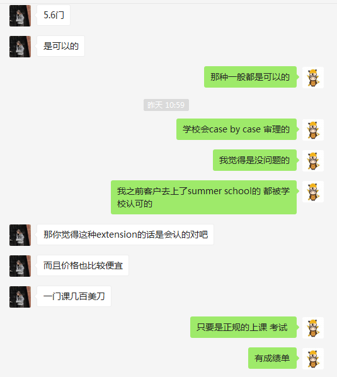Select the '而且价格也比较便宜' message
Viewport: 337px width, 377px height.
coord(83,265)
